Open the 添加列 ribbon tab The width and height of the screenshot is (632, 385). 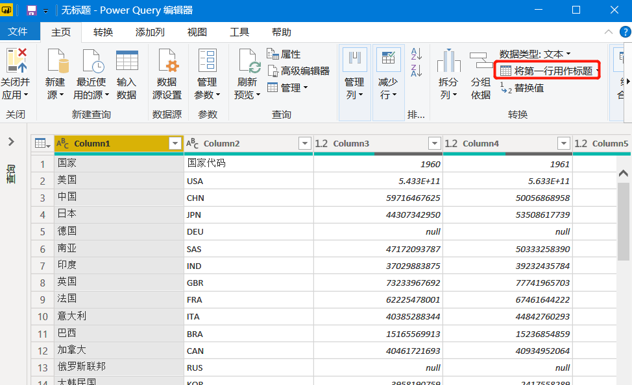[x=150, y=32]
